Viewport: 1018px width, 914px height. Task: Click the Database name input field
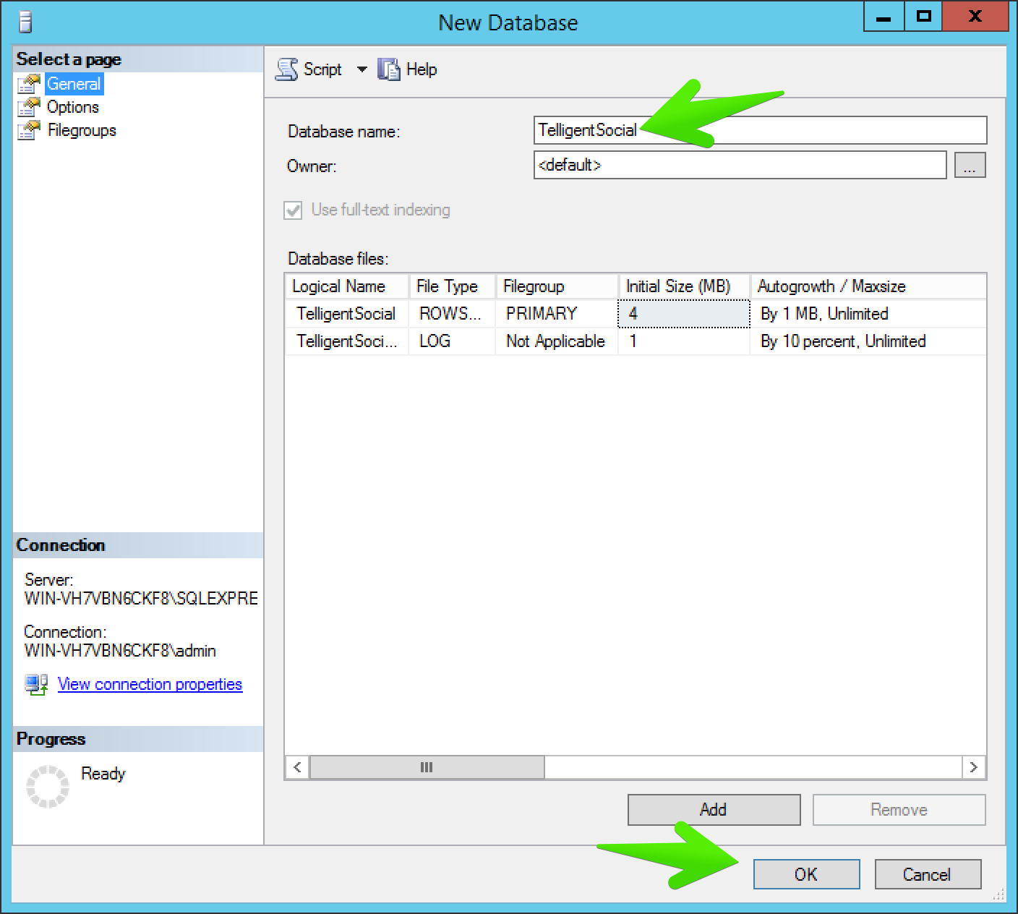760,130
